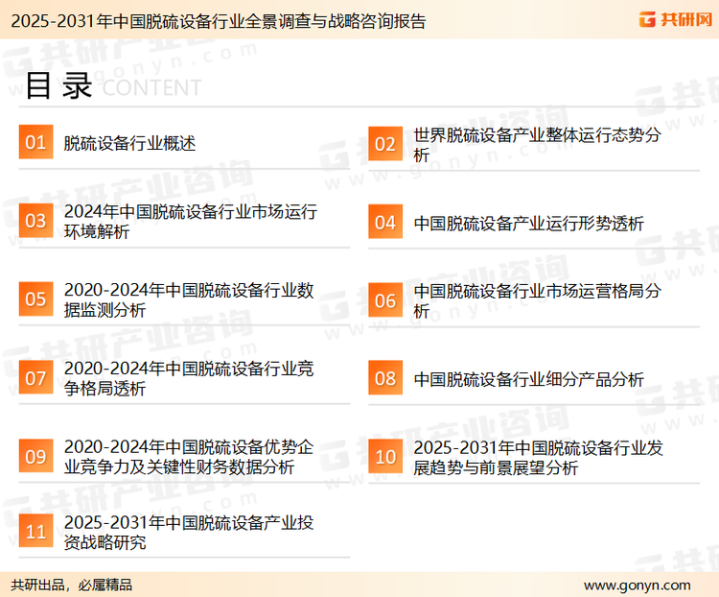The image size is (719, 597).
Task: Open 2020-2024年中国脱硫设备优势企业竞争力及关键性财务数据分析
Action: [189, 457]
